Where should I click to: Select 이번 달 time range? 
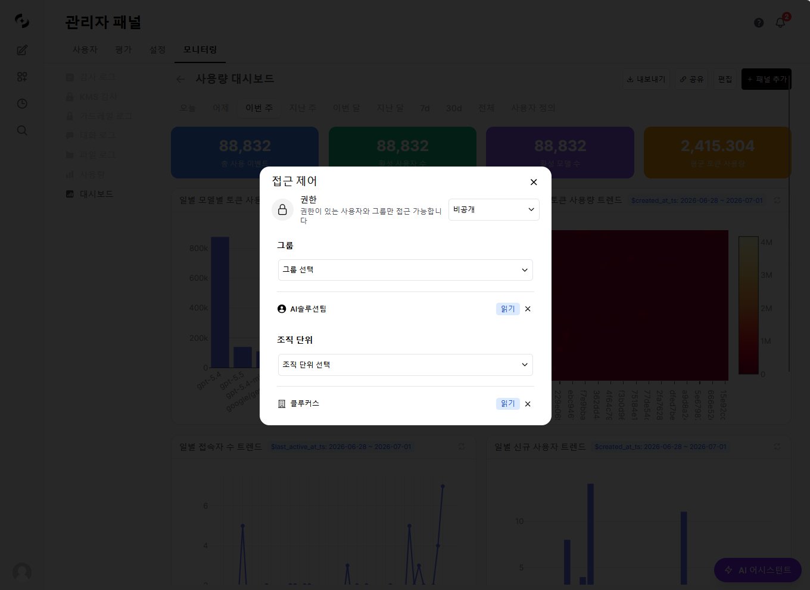coord(346,108)
